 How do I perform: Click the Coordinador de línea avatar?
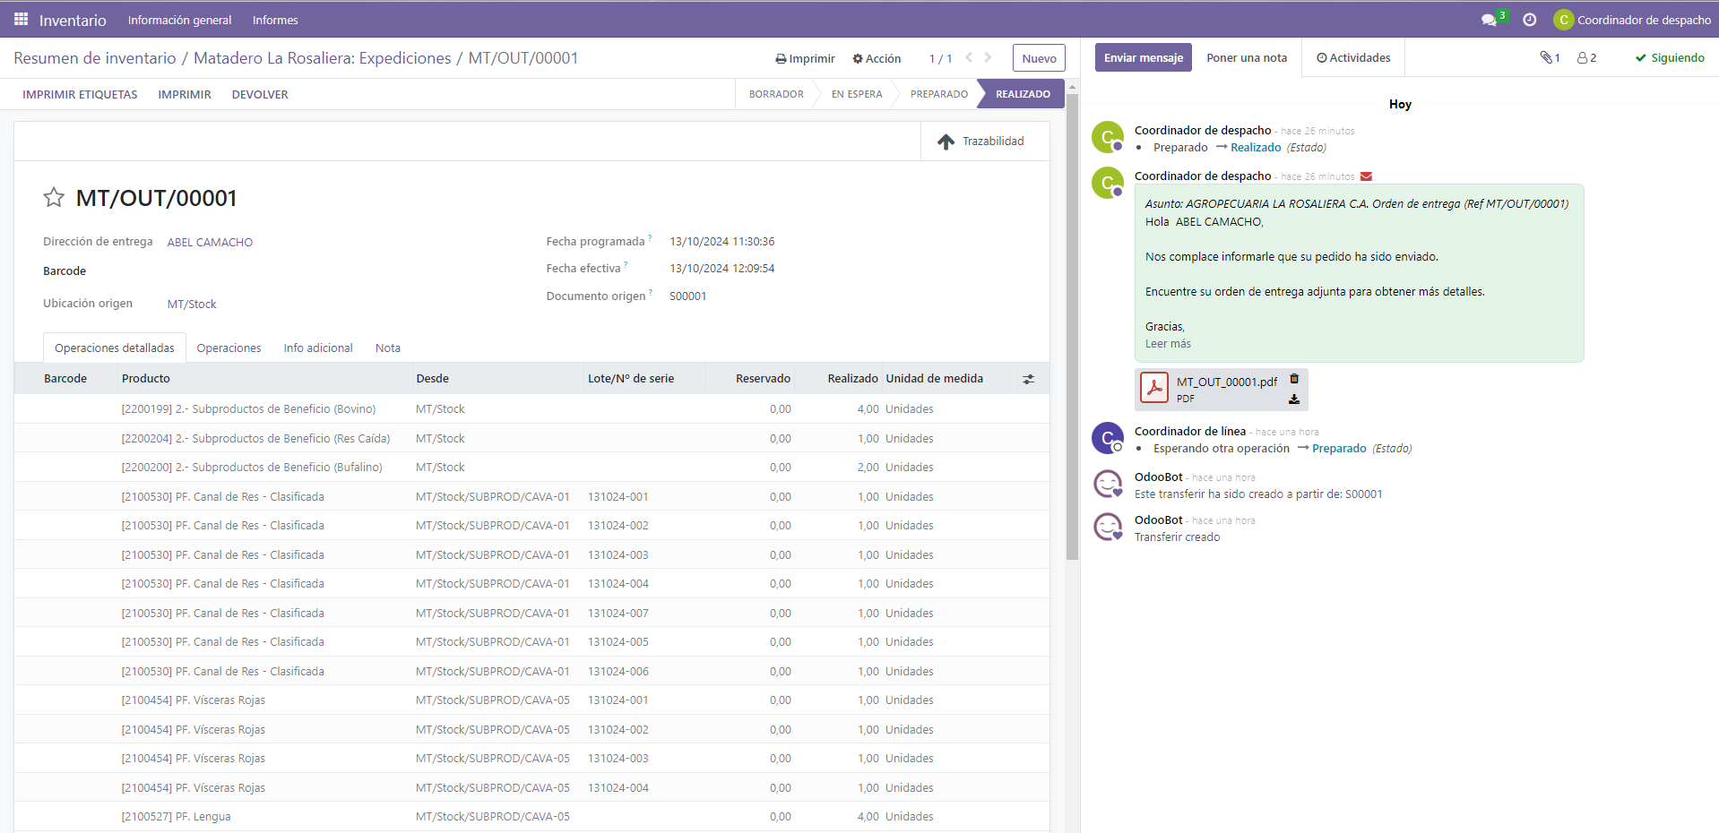[x=1108, y=438]
